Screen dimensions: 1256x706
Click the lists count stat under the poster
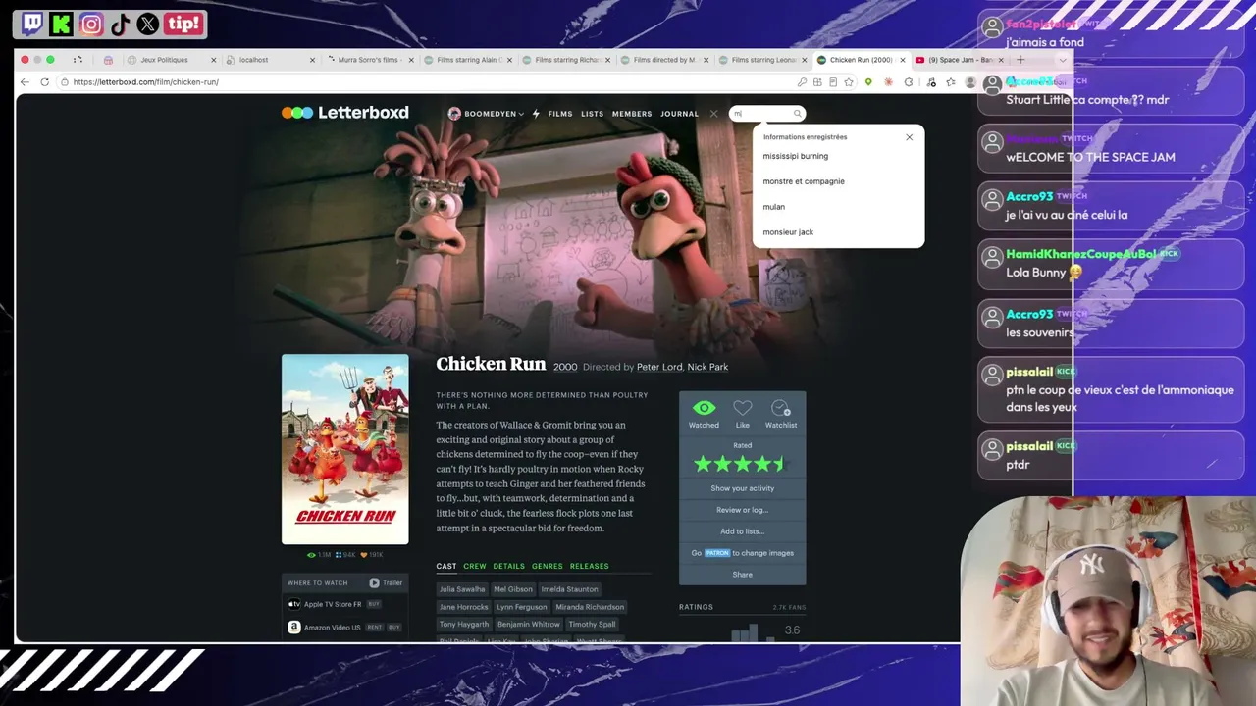tap(345, 555)
